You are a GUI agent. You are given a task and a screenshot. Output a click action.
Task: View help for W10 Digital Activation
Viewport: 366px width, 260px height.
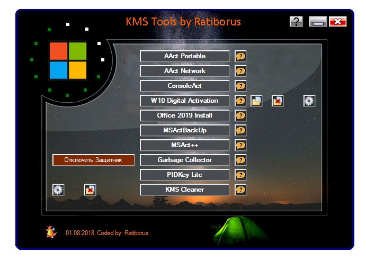(x=240, y=101)
